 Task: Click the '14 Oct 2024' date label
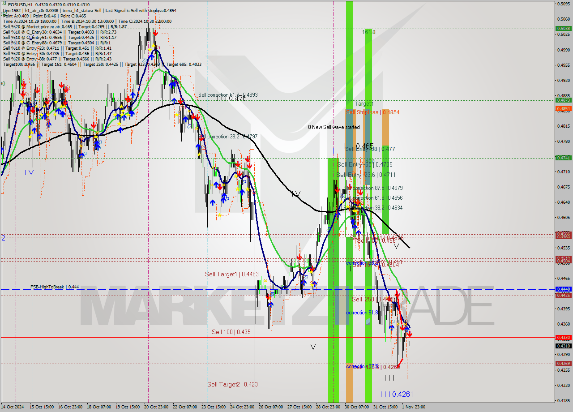[13, 407]
